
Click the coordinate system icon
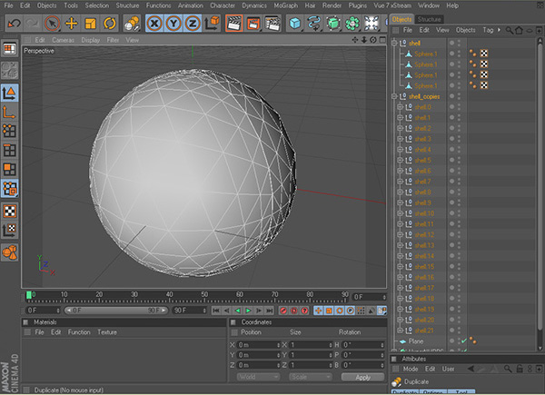coord(212,24)
